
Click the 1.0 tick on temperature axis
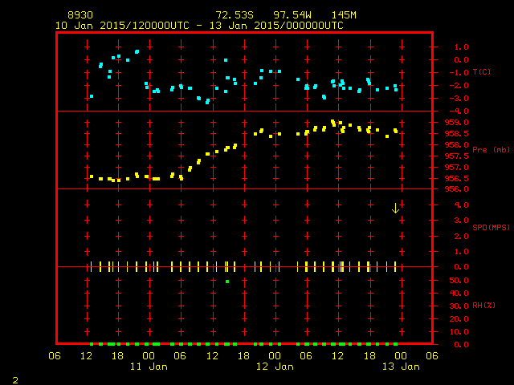pos(461,47)
